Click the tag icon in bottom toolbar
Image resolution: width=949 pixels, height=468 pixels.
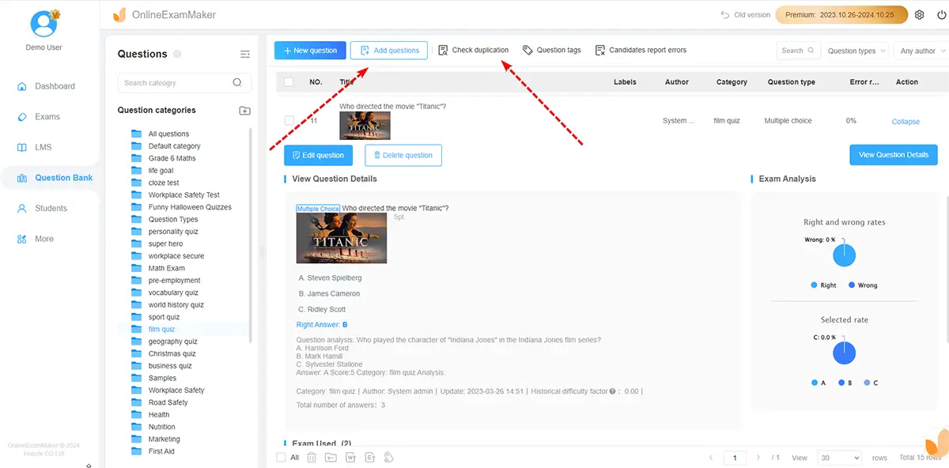pos(388,458)
